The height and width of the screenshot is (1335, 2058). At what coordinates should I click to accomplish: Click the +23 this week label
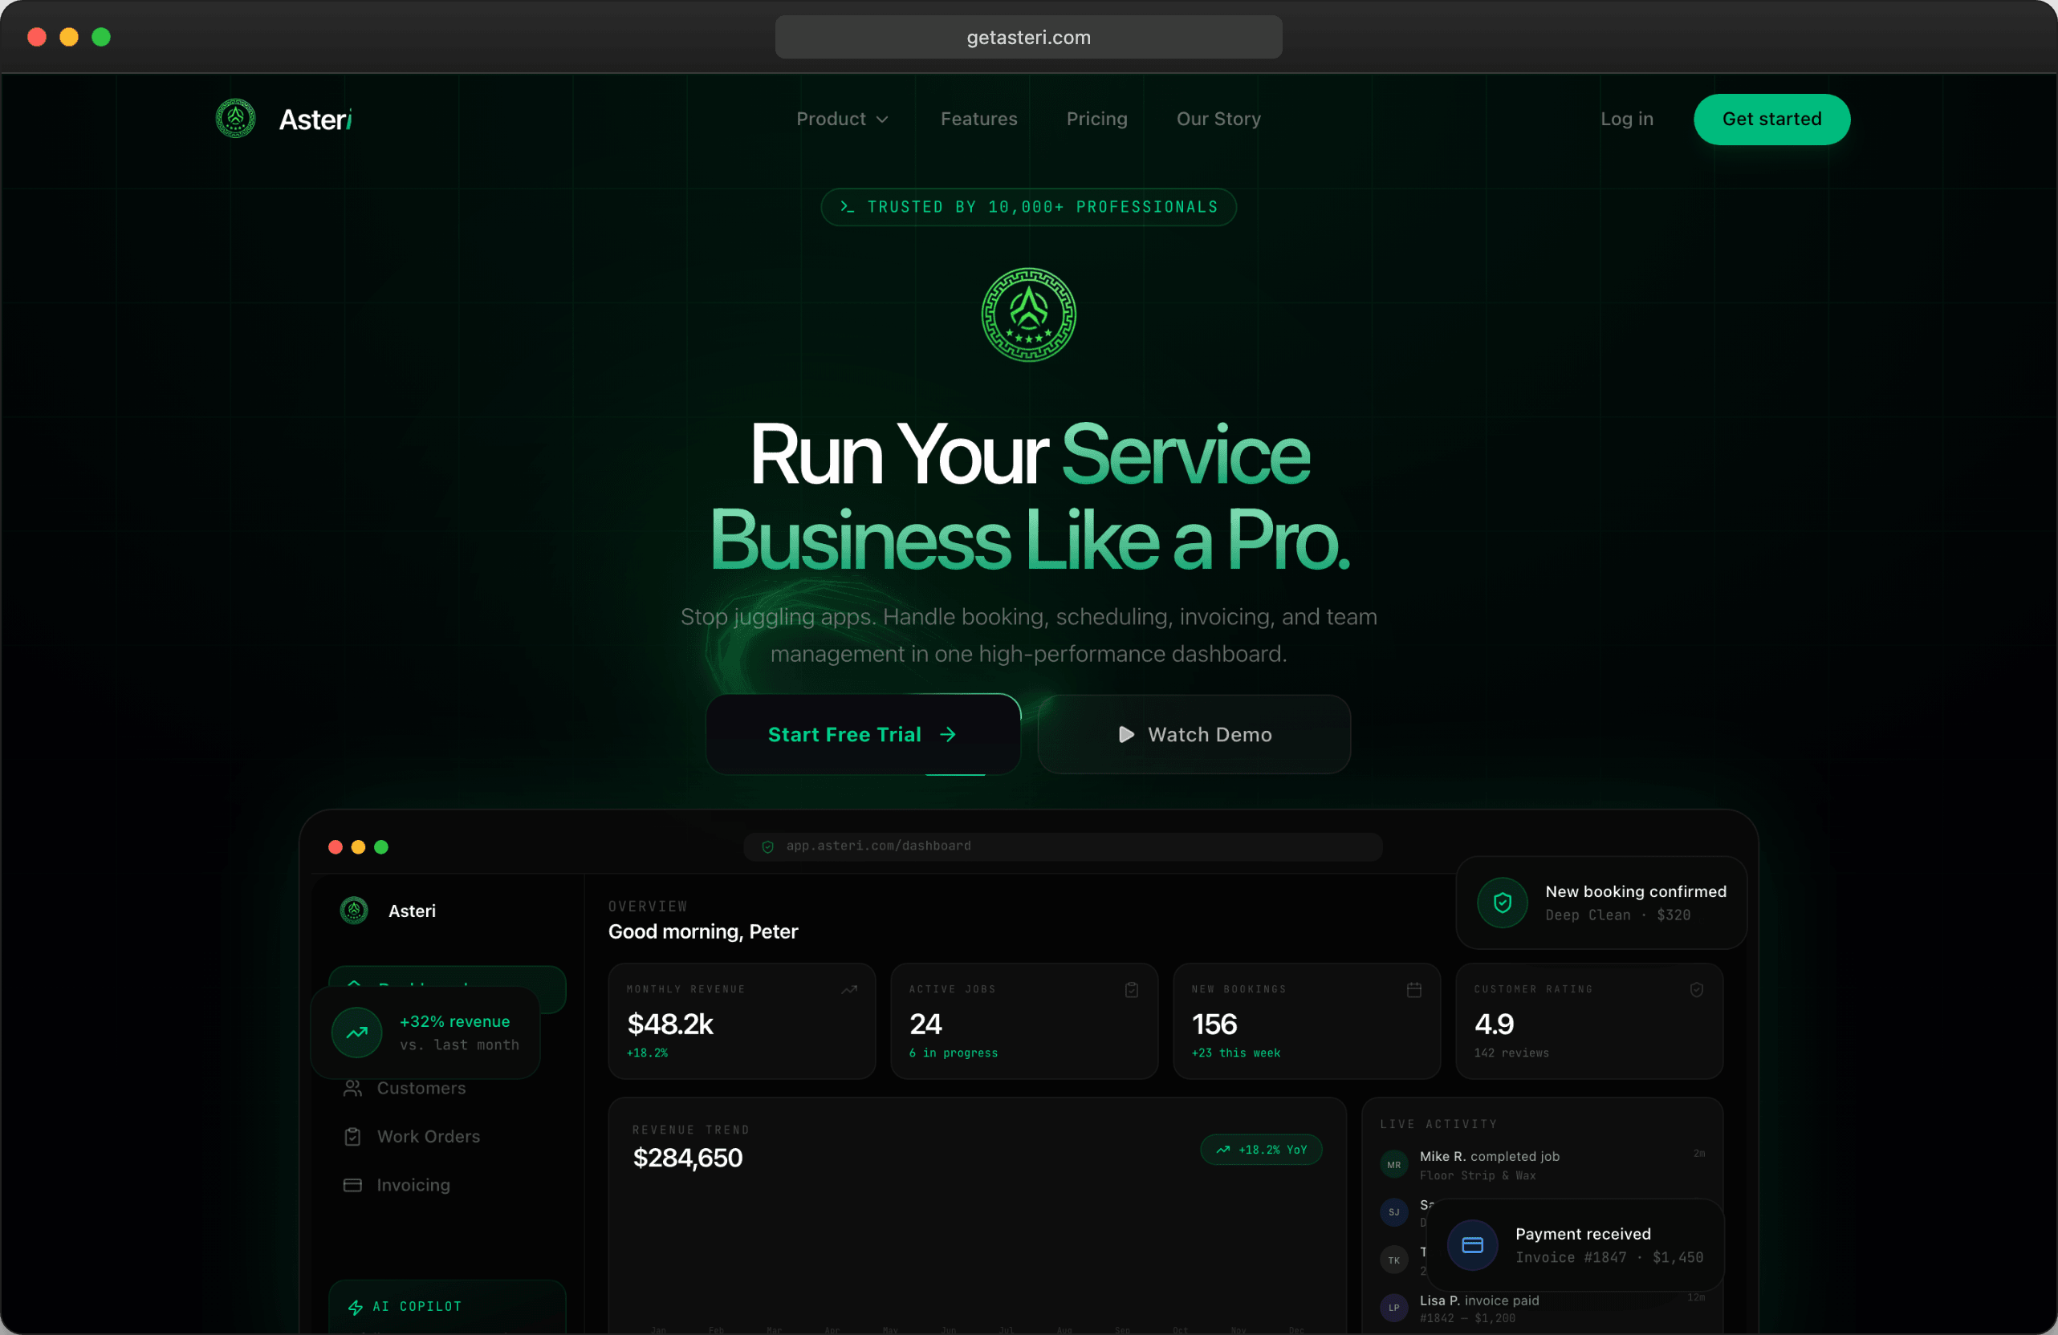pyautogui.click(x=1235, y=1053)
